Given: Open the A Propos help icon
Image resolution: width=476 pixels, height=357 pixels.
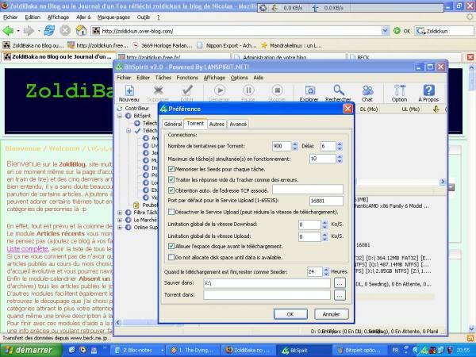Looking at the screenshot, I should coord(428,93).
